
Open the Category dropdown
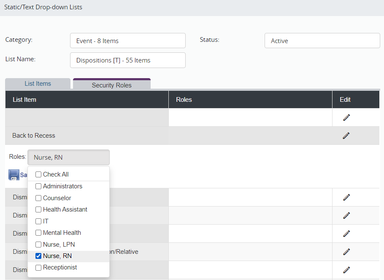point(127,41)
